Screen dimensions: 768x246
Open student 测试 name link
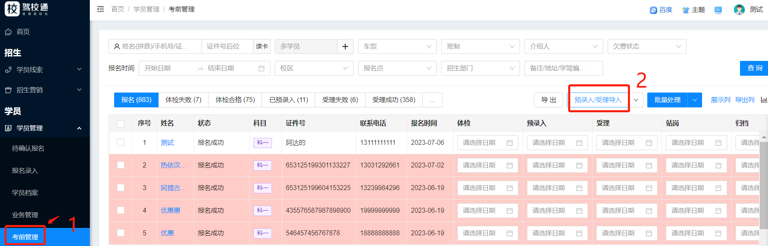point(167,143)
